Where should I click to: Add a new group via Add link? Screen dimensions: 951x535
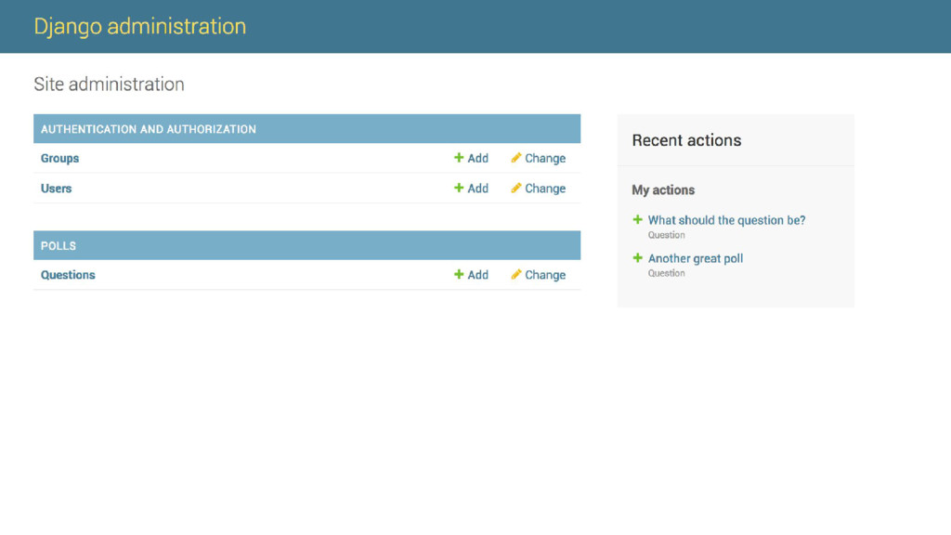click(477, 158)
